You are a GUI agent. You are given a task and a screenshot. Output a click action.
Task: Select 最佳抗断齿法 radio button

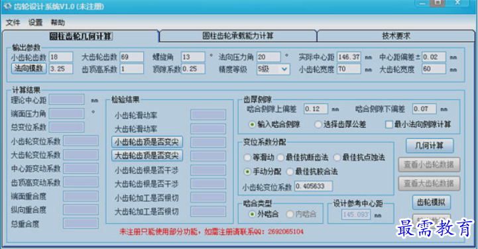point(280,158)
